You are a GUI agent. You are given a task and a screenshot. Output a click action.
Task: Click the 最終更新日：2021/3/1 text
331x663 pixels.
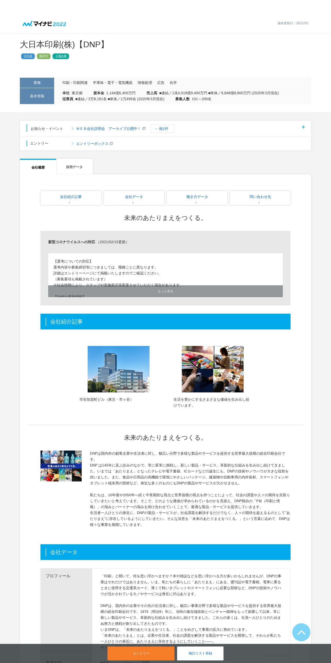293,23
